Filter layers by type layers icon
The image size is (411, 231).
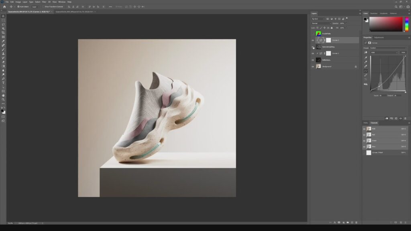click(336, 19)
